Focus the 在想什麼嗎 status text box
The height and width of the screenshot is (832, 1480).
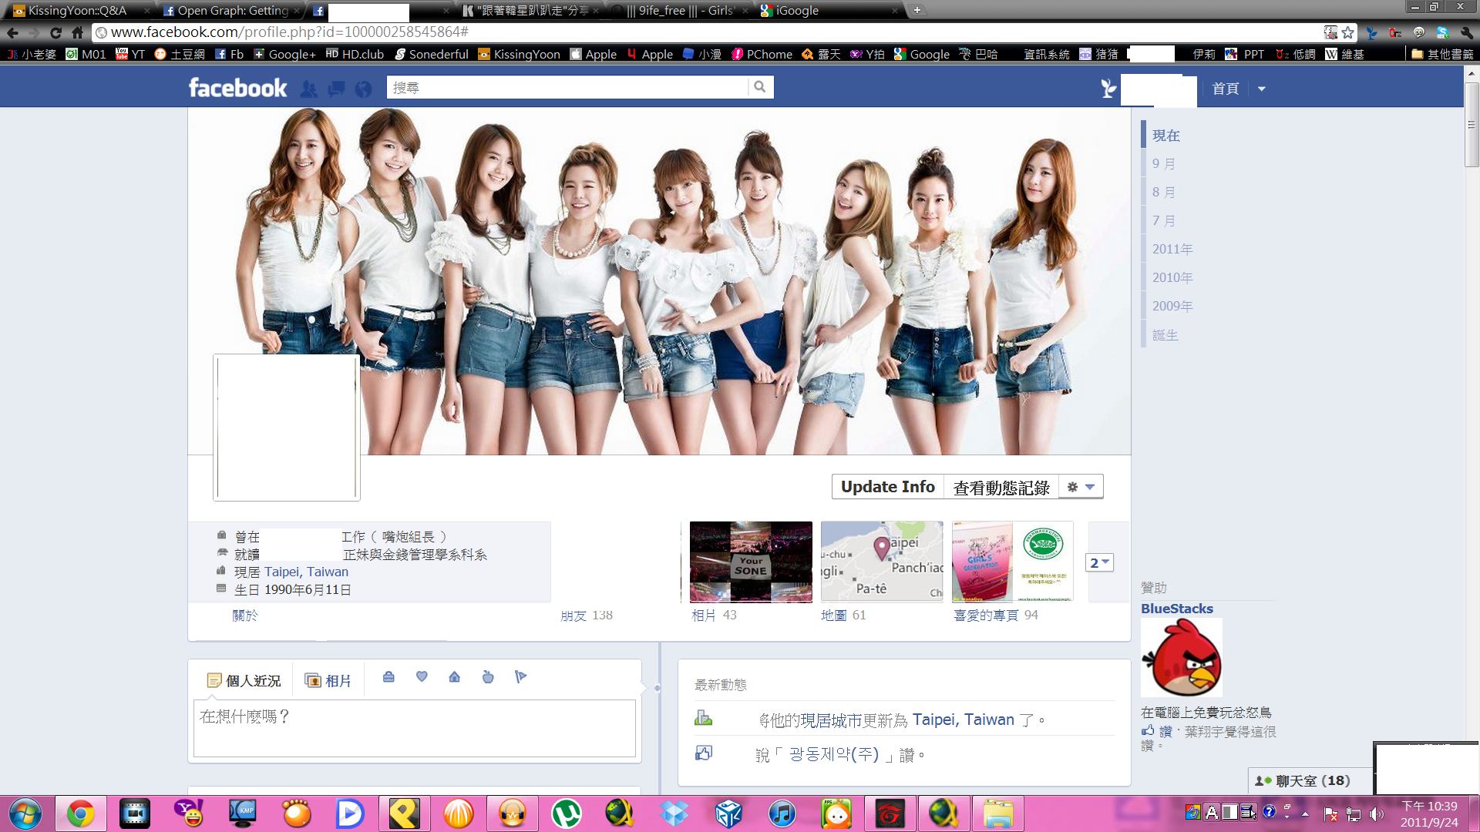click(415, 728)
